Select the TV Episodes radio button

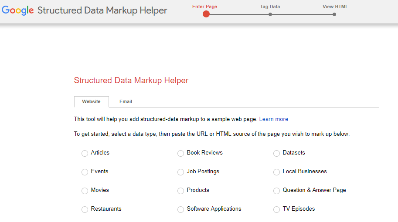pos(277,209)
